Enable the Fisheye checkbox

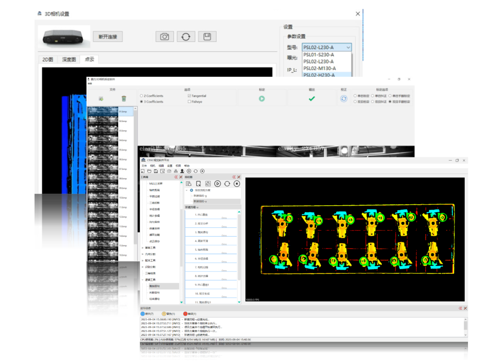click(190, 102)
